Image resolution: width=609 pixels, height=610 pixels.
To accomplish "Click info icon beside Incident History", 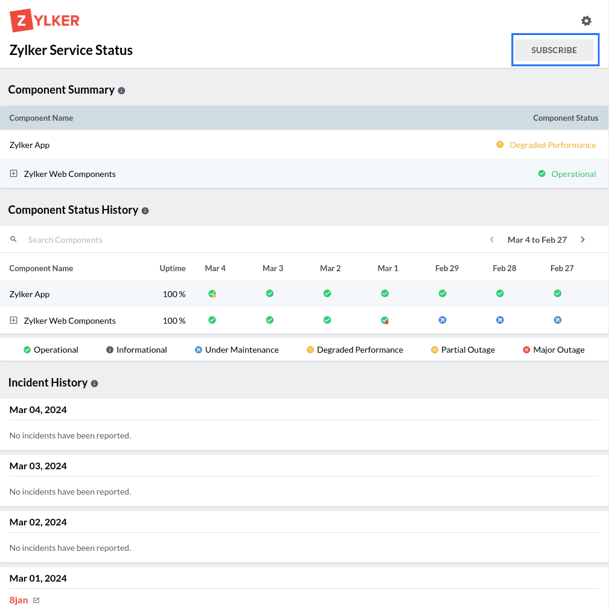I will coord(94,384).
